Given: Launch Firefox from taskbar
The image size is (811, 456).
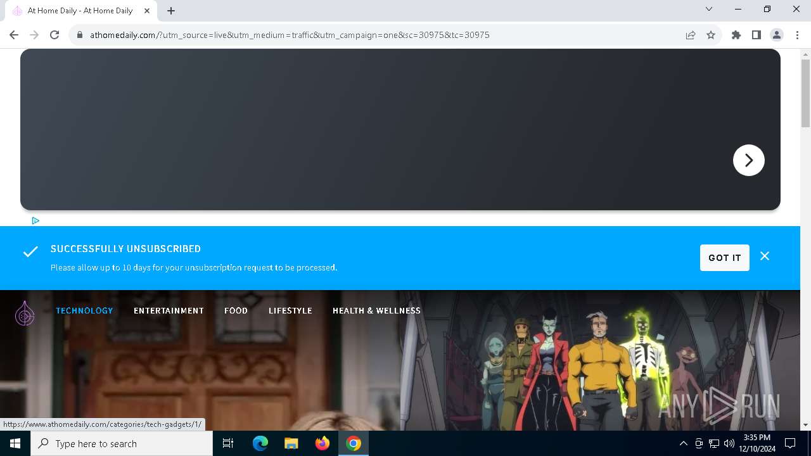Looking at the screenshot, I should coord(322,443).
